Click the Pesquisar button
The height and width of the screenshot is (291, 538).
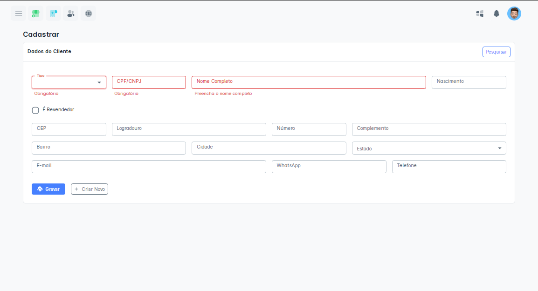(x=496, y=52)
